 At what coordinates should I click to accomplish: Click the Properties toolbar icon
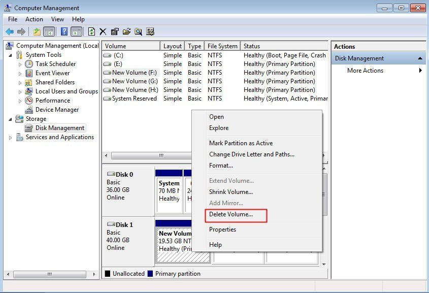tap(115, 31)
